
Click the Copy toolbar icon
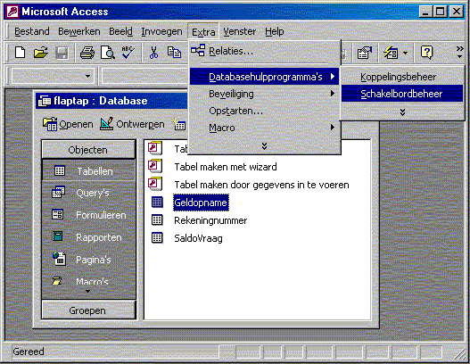(x=174, y=53)
